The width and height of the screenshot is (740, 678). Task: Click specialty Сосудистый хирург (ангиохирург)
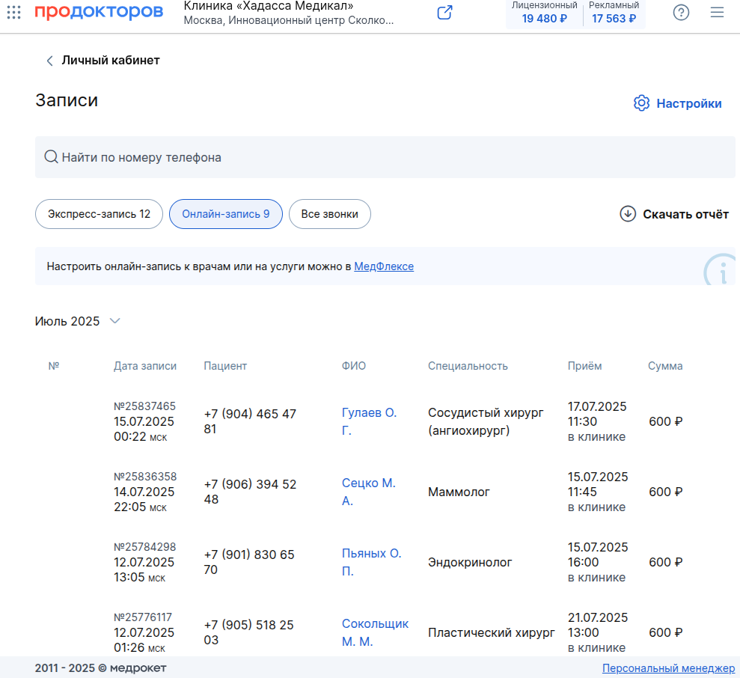[486, 421]
